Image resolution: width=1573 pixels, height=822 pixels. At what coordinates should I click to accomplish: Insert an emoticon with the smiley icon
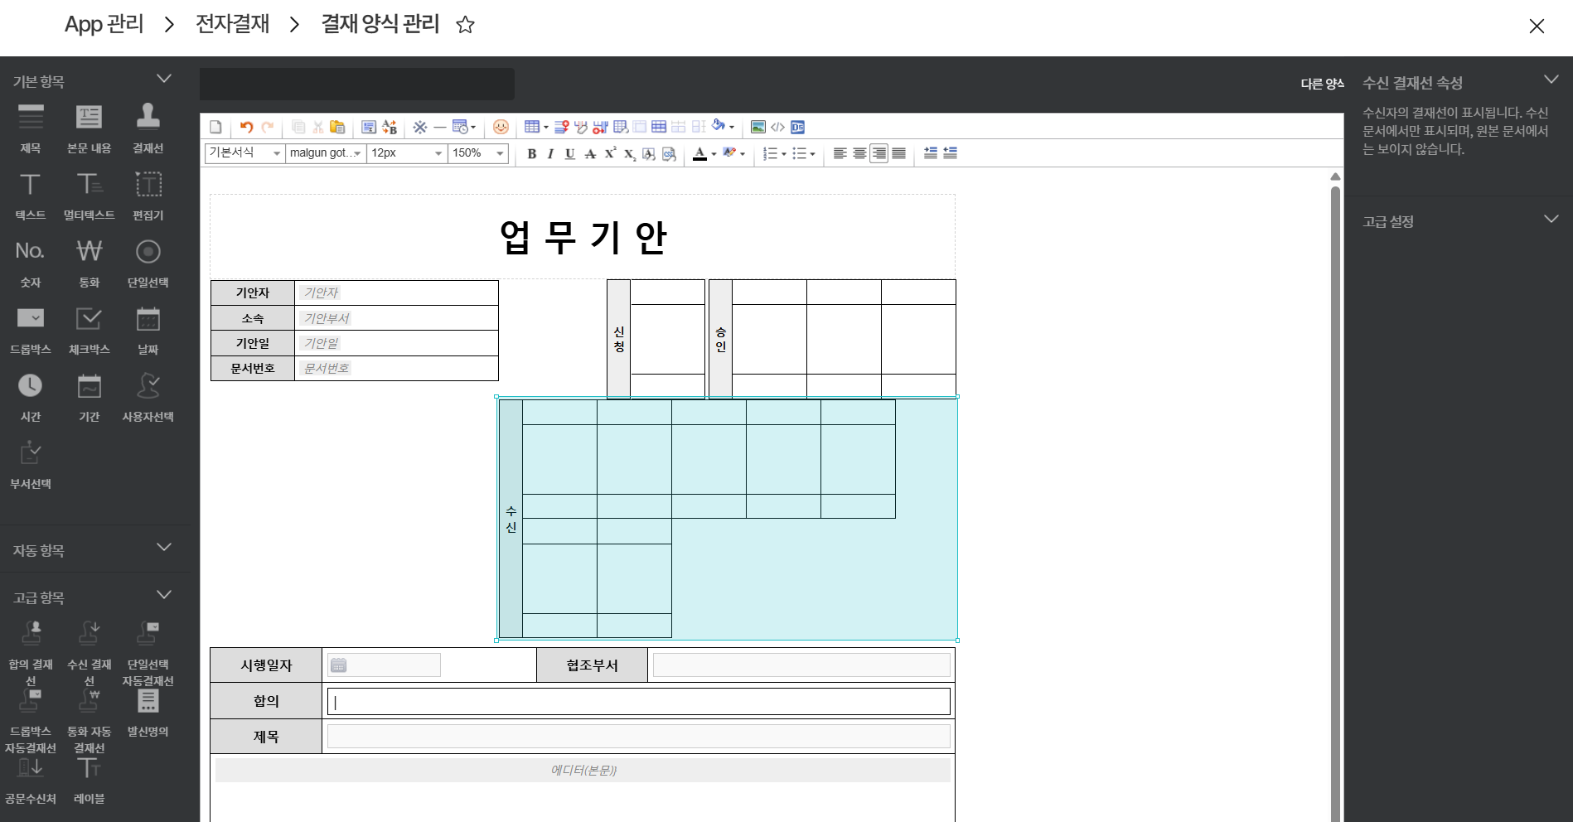[x=501, y=127]
